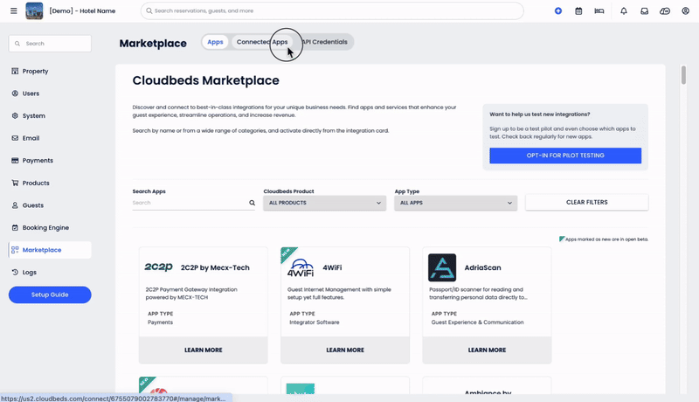699x402 pixels.
Task: Open Payments in the sidebar
Action: 38,161
